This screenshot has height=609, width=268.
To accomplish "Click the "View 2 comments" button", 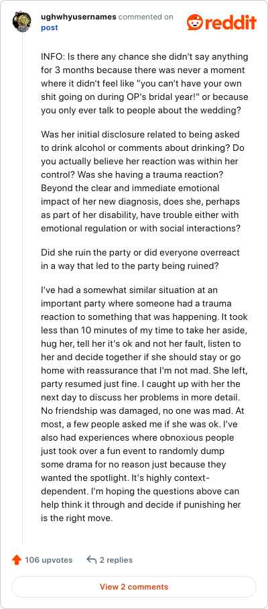I will 134,586.
